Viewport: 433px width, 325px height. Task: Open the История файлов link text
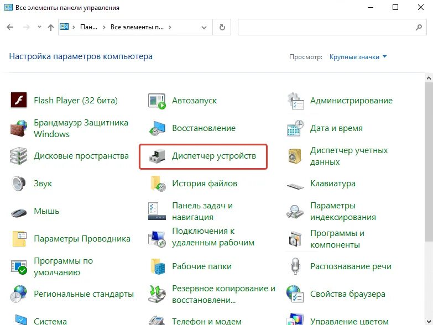tap(205, 184)
